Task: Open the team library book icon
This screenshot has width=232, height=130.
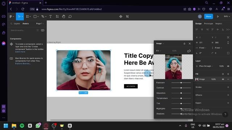Action: tap(43, 30)
